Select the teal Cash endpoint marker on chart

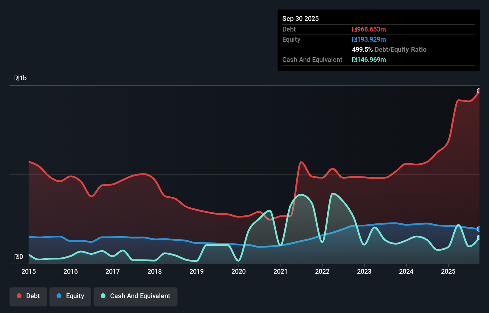(x=479, y=237)
